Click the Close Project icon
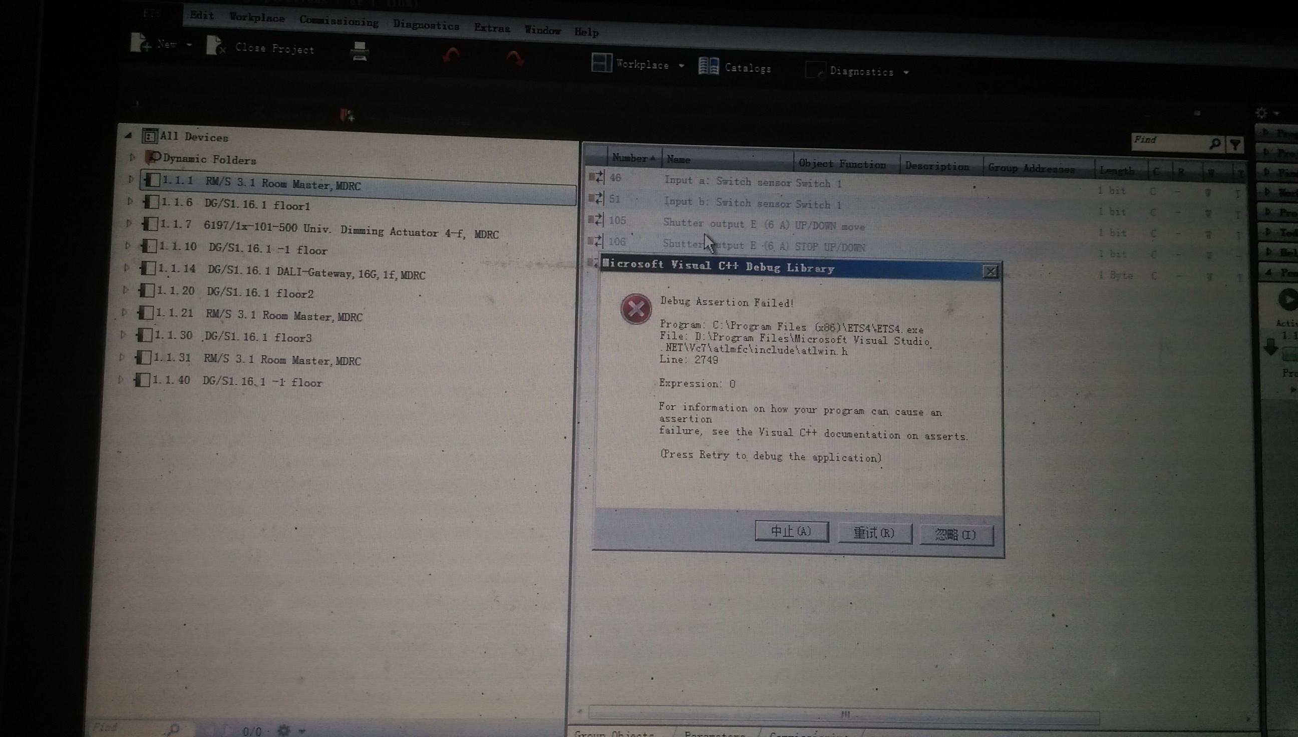1298x737 pixels. 216,46
